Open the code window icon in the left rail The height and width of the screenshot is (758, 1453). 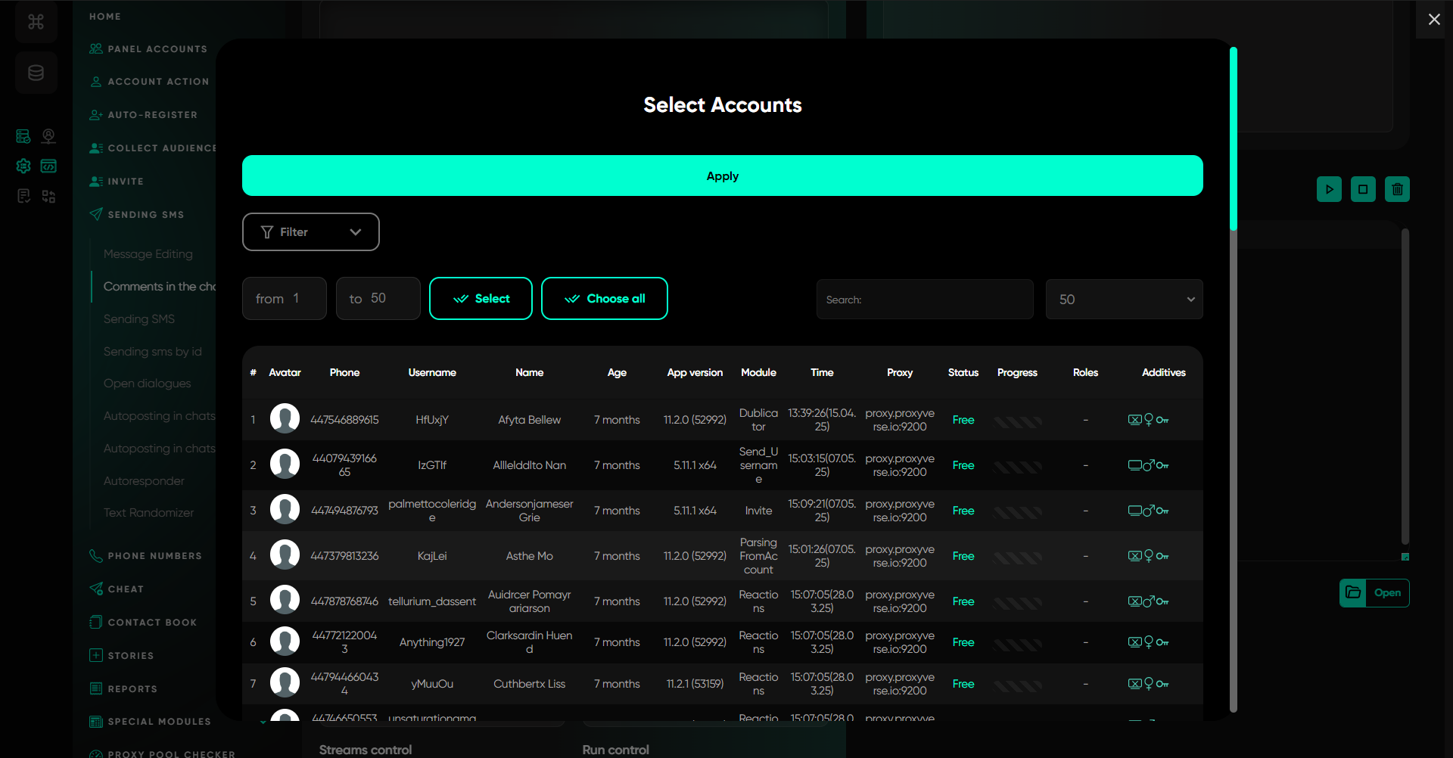tap(48, 166)
